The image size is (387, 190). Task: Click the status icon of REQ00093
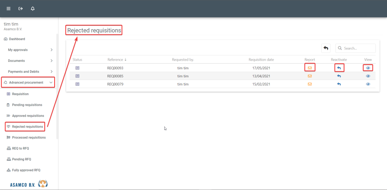point(77,68)
